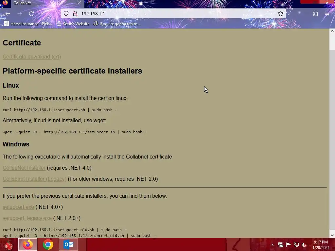Click the page scrollbar down arrow
Screen dimensions: 335x251
pyautogui.click(x=332, y=235)
